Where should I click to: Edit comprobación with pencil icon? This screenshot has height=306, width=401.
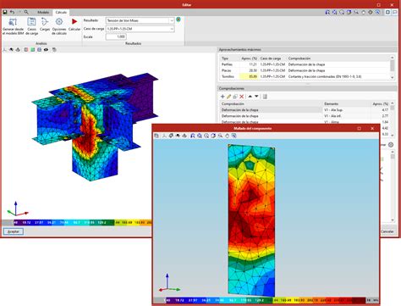pyautogui.click(x=229, y=97)
